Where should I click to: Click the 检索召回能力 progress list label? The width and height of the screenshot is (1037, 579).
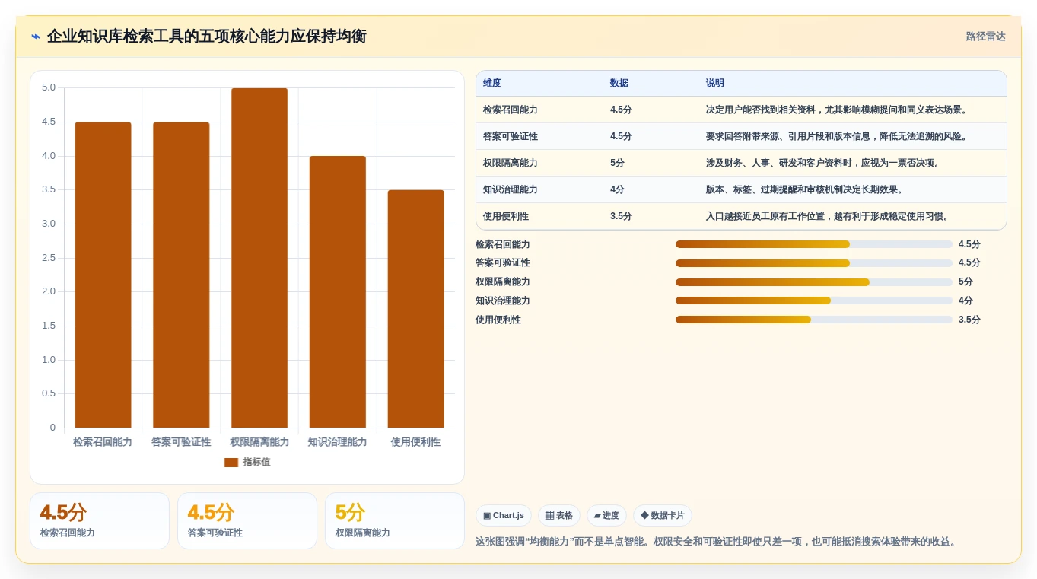coord(503,244)
